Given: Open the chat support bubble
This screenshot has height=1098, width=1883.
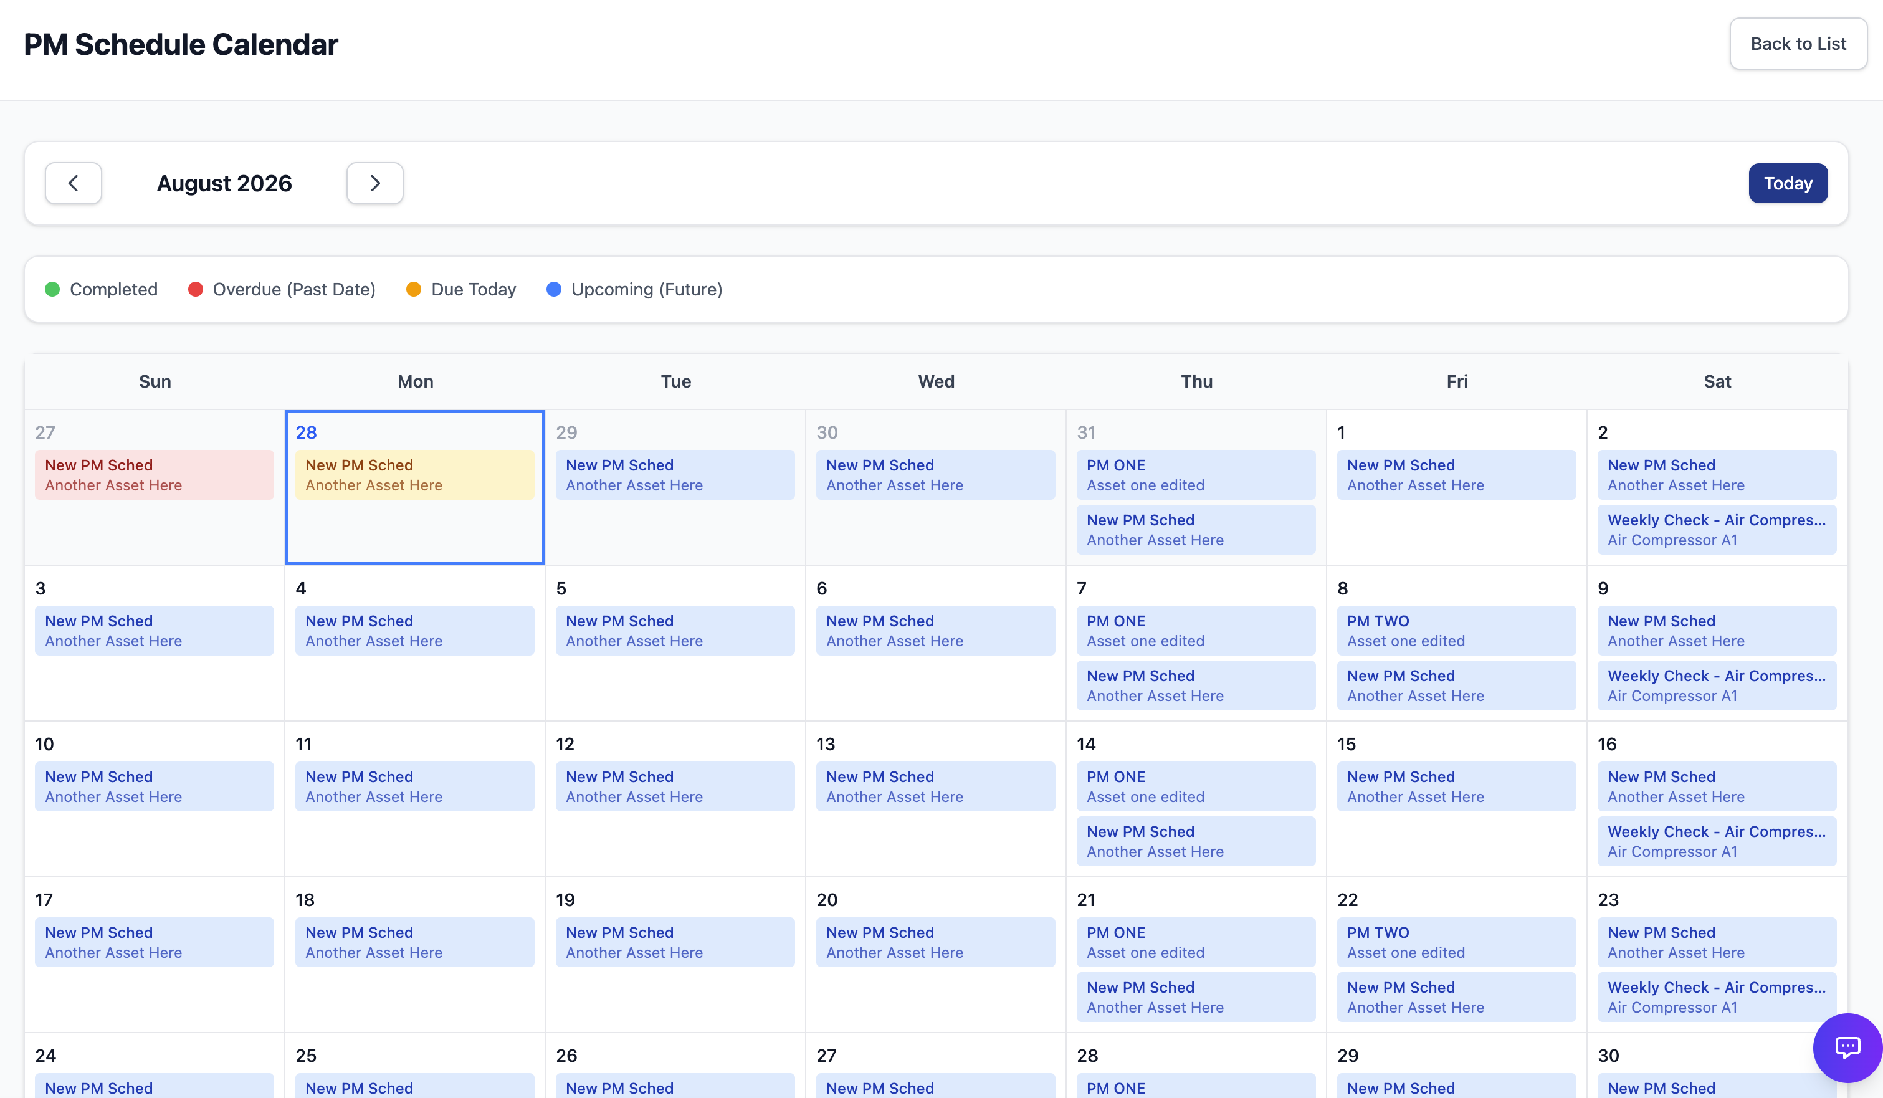Looking at the screenshot, I should pos(1847,1047).
